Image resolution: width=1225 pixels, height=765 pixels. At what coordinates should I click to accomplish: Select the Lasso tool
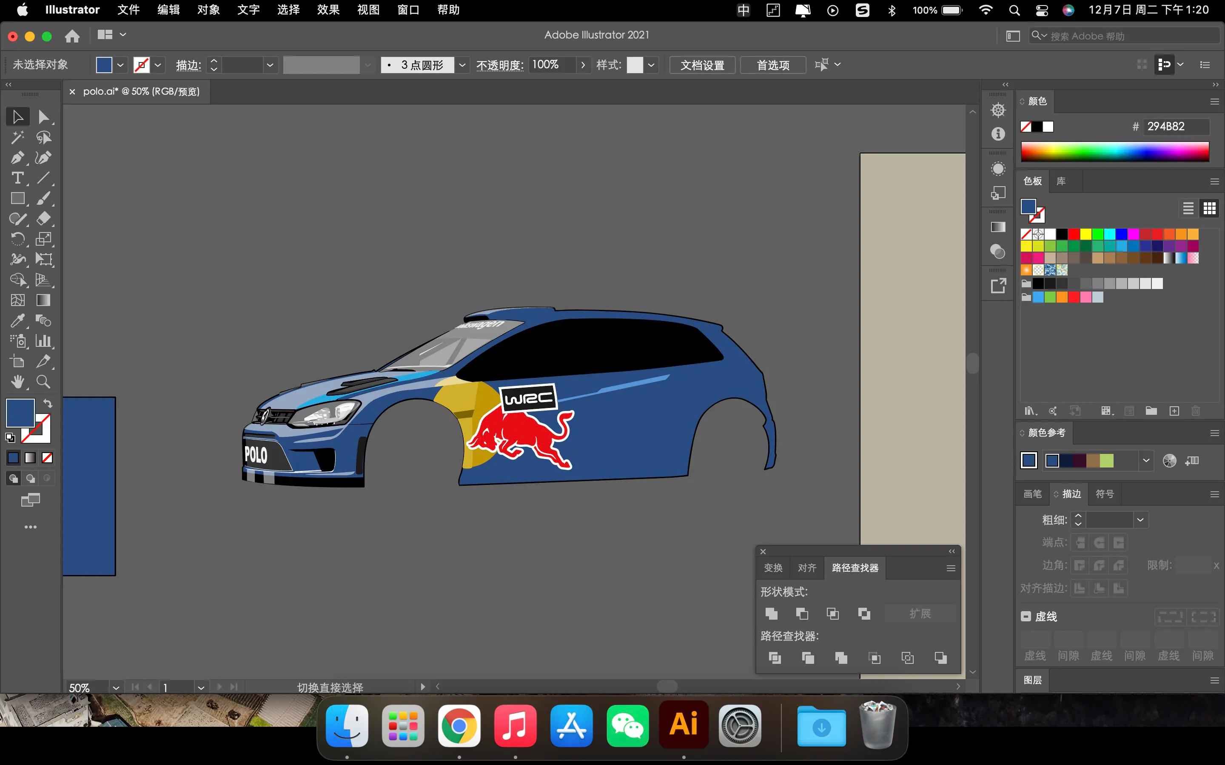[43, 137]
